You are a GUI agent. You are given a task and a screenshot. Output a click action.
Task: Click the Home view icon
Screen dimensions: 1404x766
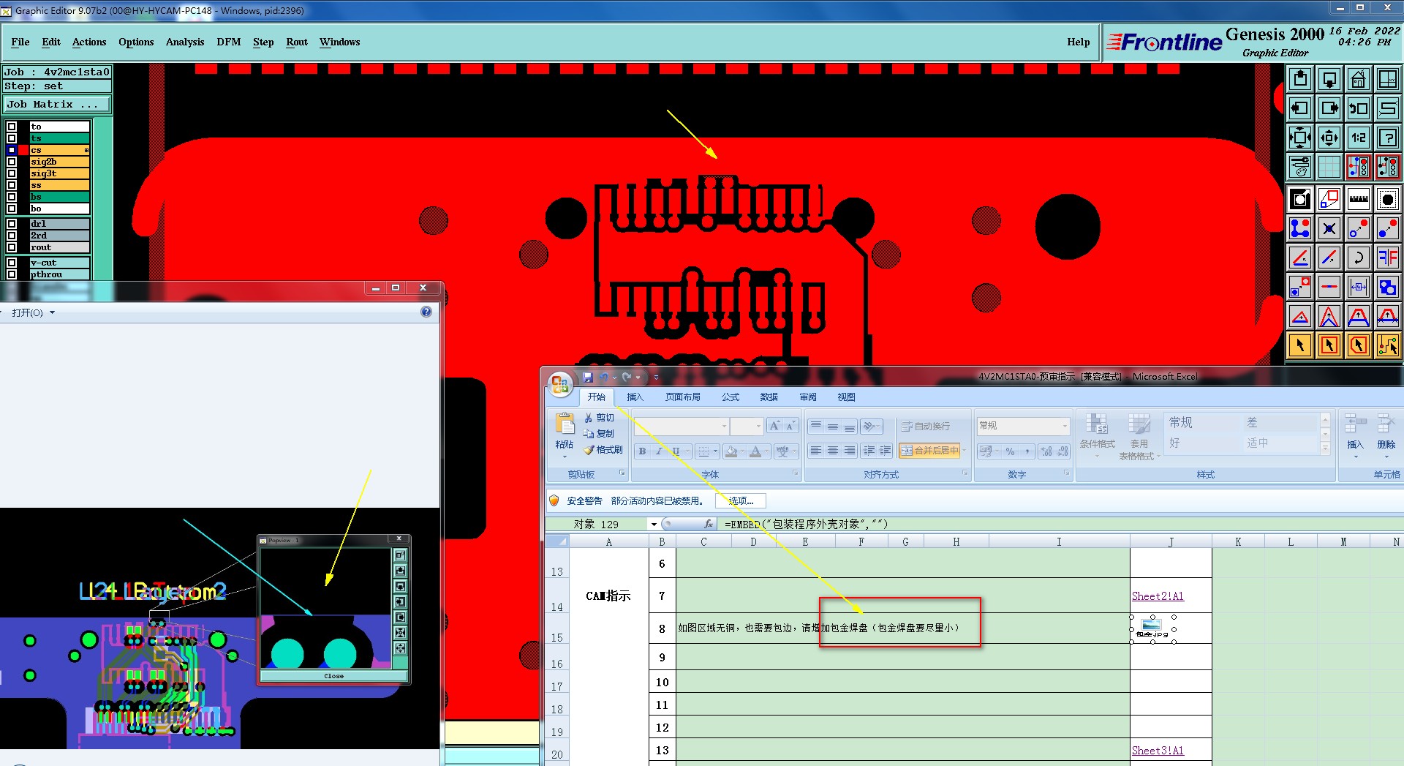(x=1359, y=79)
